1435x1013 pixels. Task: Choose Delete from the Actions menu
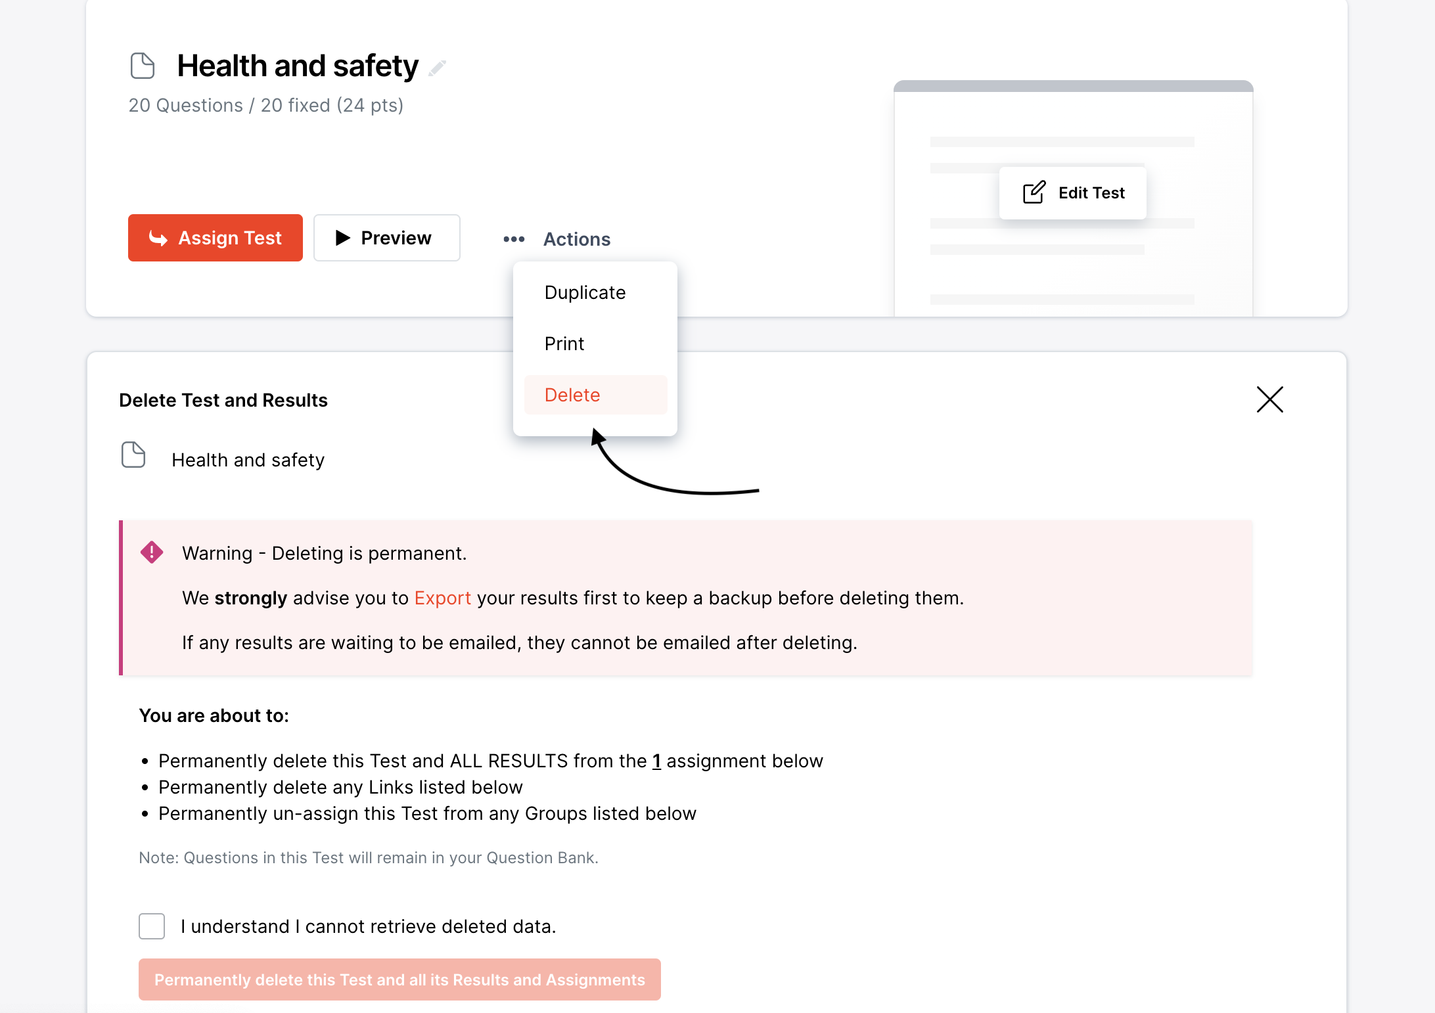tap(572, 395)
